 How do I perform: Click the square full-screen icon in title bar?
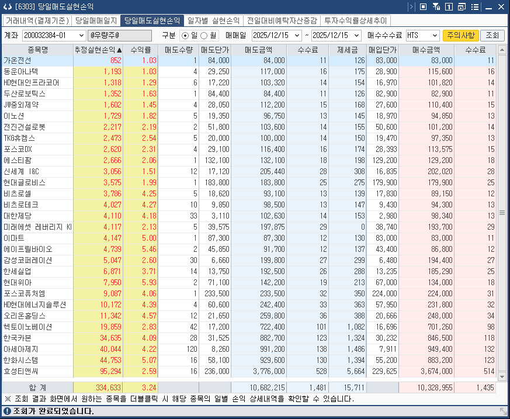click(x=423, y=6)
